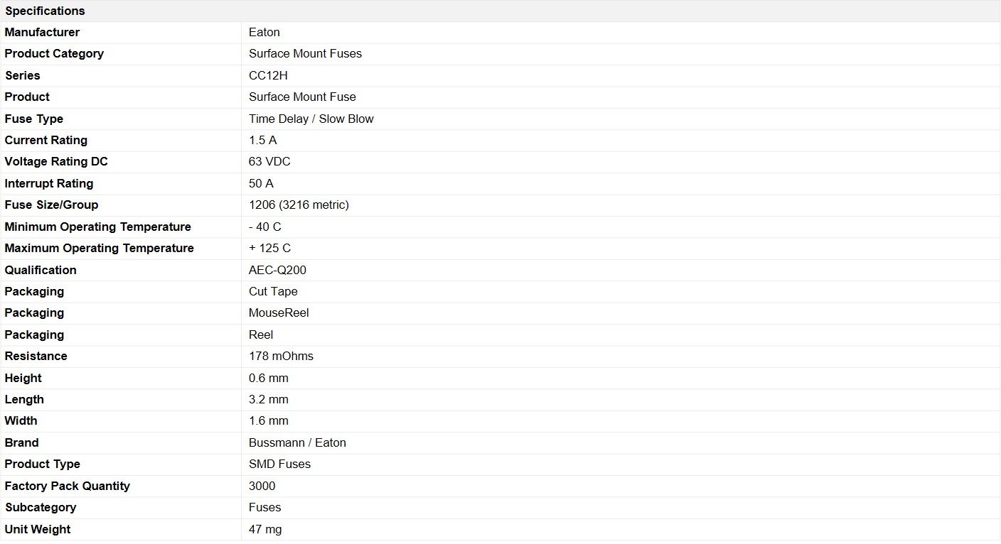The image size is (1001, 544).
Task: Click the Fuses subcategory value
Action: click(x=264, y=507)
